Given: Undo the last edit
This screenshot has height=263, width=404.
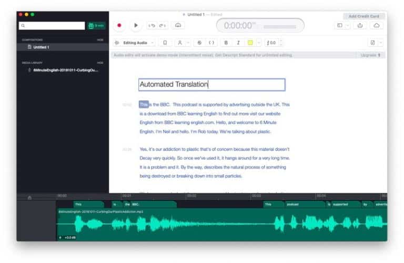Looking at the screenshot, I should (151, 25).
